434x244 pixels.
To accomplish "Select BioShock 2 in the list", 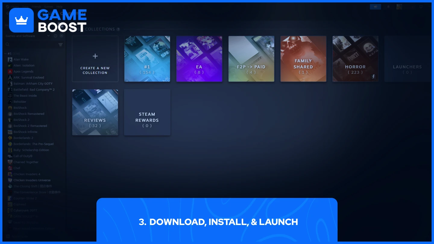I will (x=21, y=120).
